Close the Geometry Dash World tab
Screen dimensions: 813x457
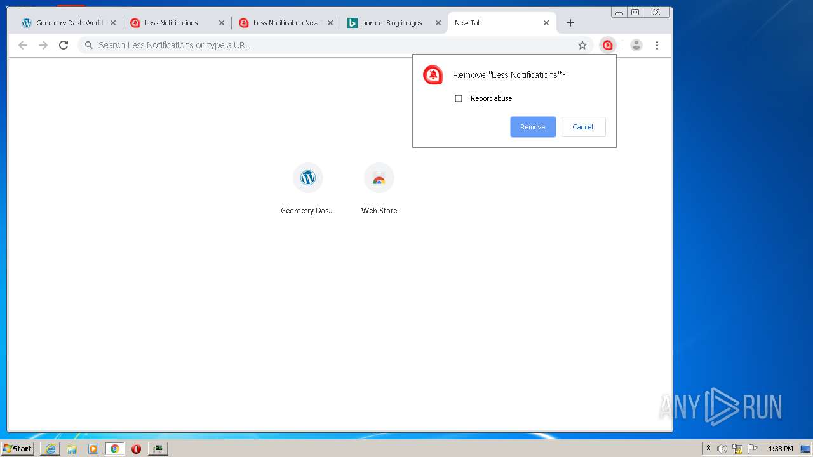pyautogui.click(x=113, y=23)
